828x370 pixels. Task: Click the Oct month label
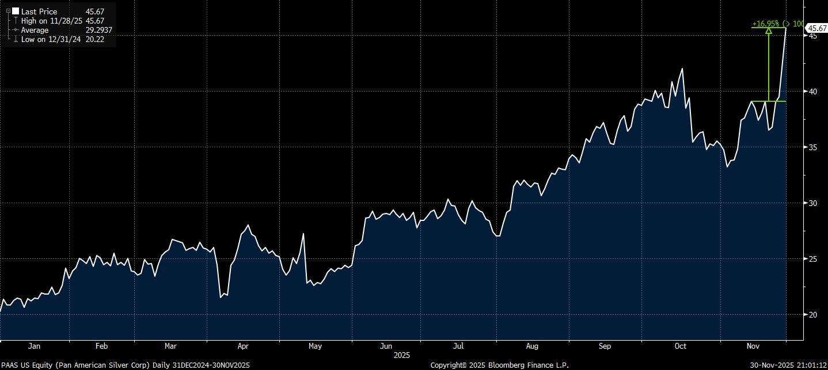tap(681, 346)
